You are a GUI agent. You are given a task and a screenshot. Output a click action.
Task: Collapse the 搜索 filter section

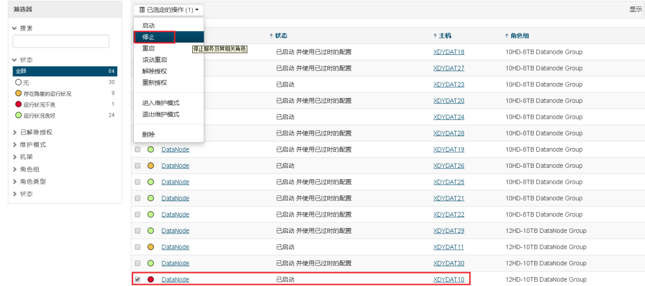pyautogui.click(x=23, y=29)
